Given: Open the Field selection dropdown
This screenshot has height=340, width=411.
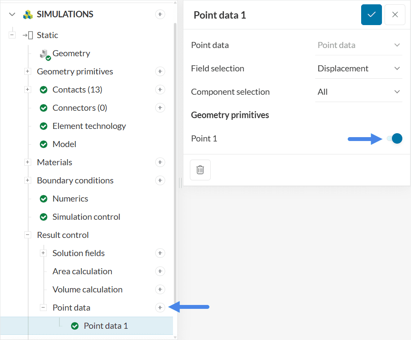Looking at the screenshot, I should pyautogui.click(x=359, y=68).
